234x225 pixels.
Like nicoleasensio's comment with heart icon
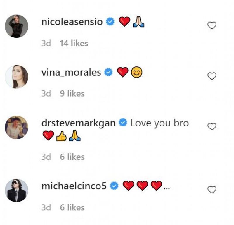pos(212,26)
